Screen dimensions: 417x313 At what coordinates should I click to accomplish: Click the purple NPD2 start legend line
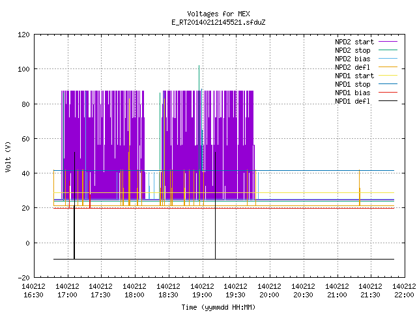388,42
